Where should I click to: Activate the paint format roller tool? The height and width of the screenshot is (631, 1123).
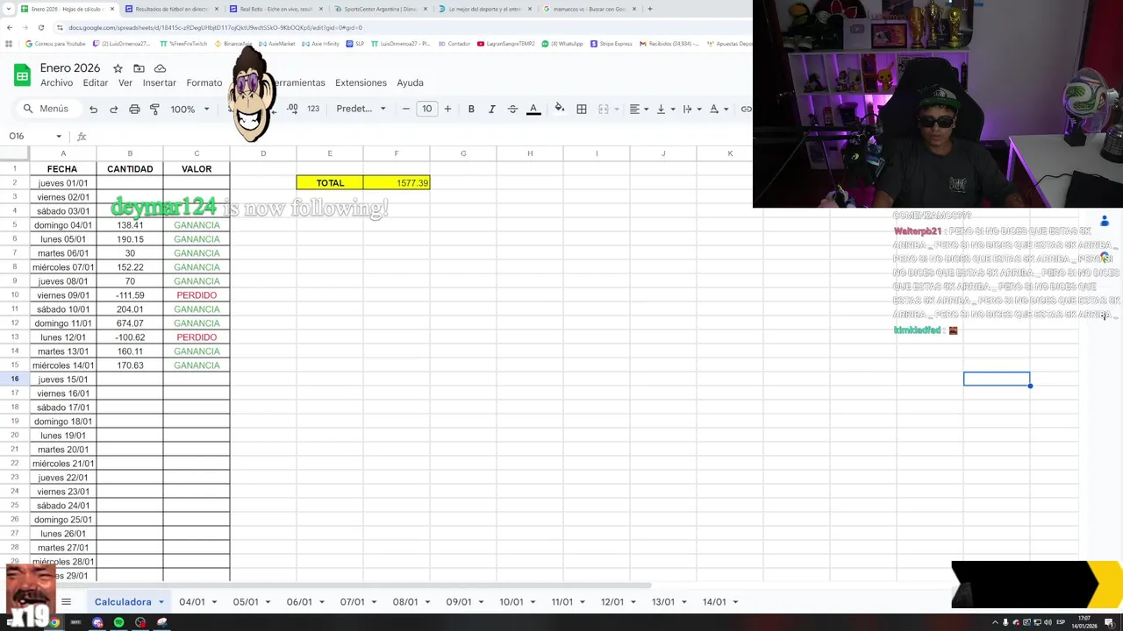click(154, 109)
